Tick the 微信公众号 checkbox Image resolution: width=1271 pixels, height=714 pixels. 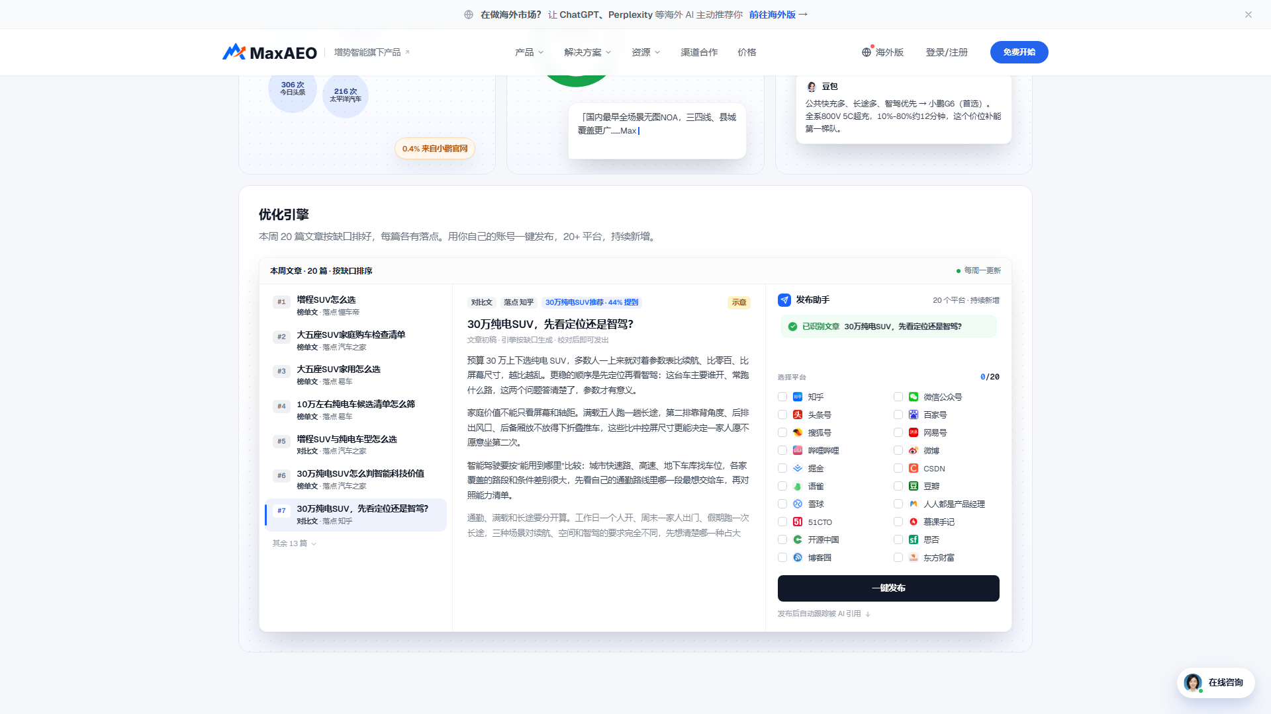click(898, 397)
